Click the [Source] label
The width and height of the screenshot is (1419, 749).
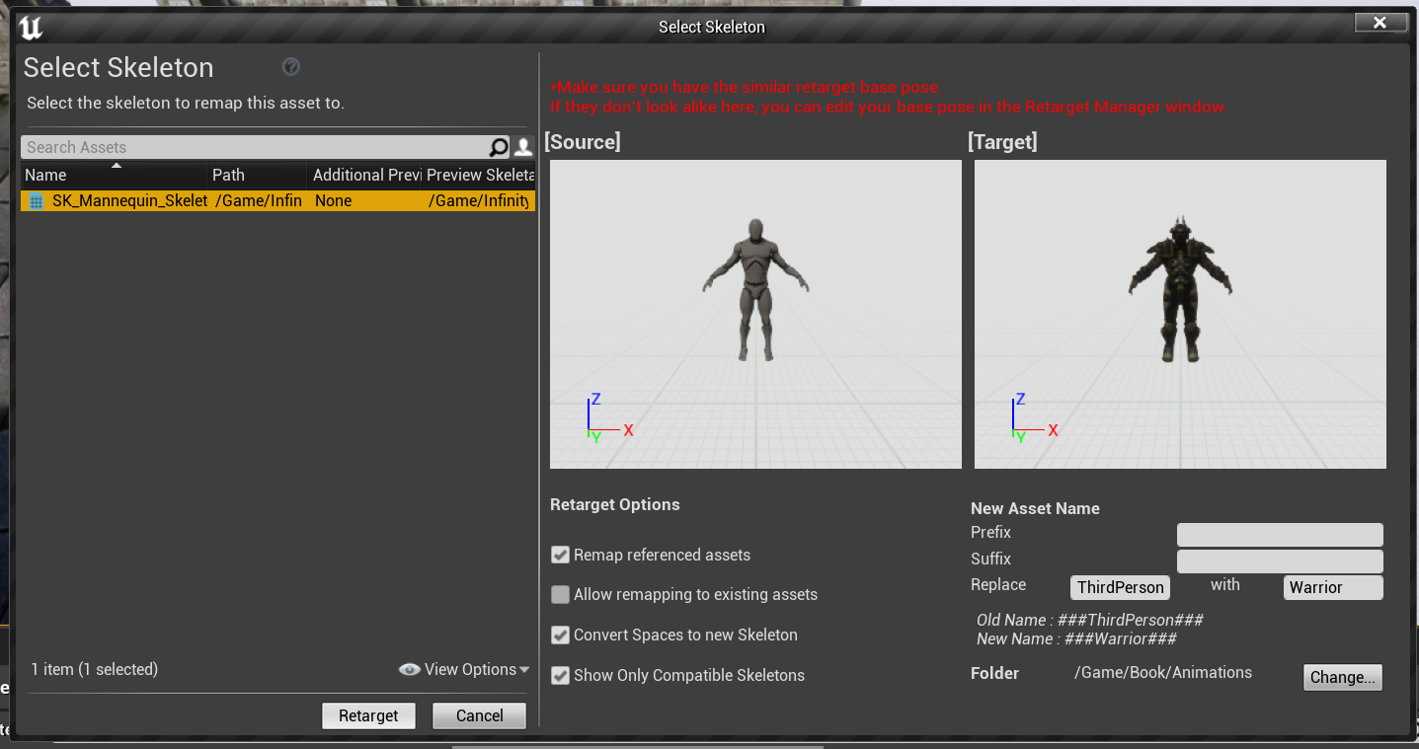pyautogui.click(x=583, y=142)
